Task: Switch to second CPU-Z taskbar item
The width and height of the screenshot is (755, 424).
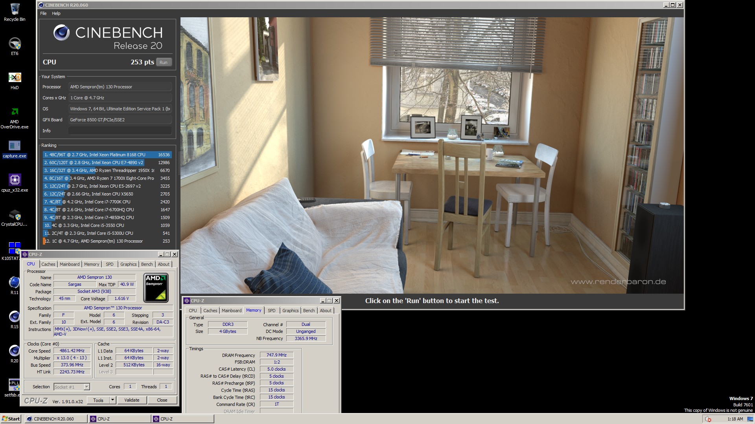Action: (183, 419)
